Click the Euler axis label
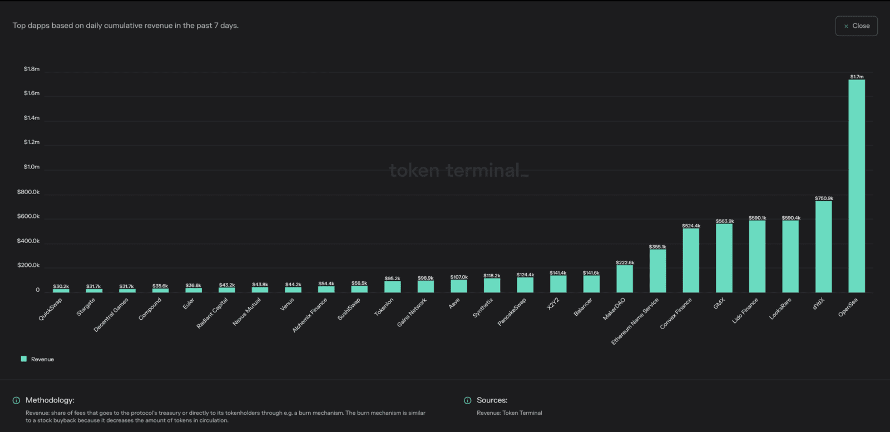Viewport: 890px width, 432px height. (189, 304)
